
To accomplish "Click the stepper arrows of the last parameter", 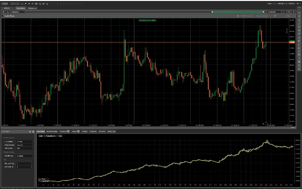I will [x=31, y=167].
